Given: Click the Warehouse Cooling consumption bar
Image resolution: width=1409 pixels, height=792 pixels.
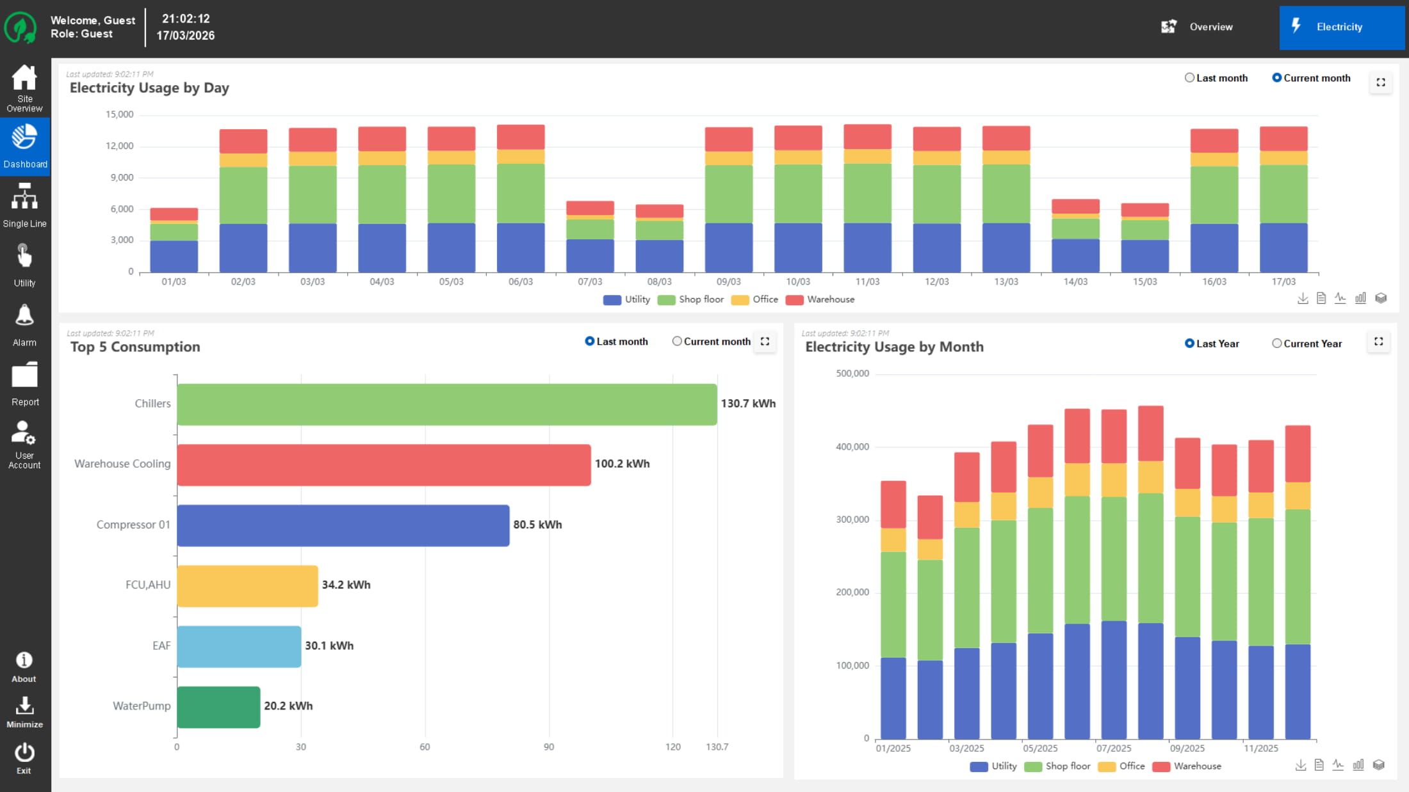Looking at the screenshot, I should 384,465.
